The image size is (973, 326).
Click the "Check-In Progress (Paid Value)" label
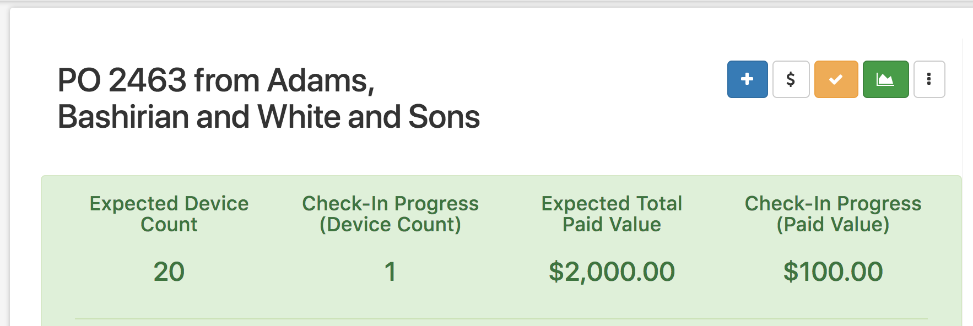click(833, 214)
